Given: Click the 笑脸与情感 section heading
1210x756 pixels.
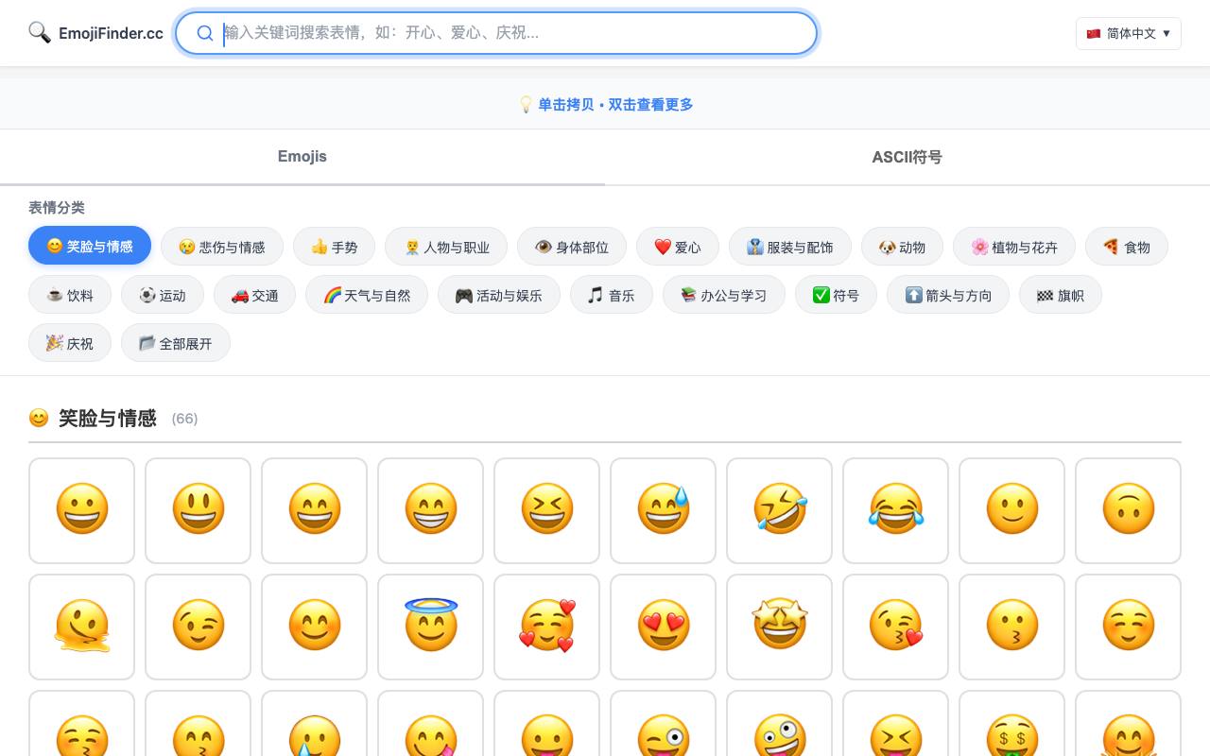Looking at the screenshot, I should [x=107, y=418].
